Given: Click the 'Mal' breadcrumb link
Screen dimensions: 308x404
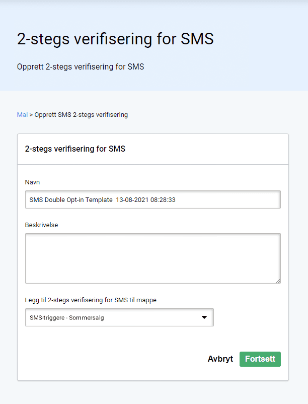Looking at the screenshot, I should pos(22,114).
